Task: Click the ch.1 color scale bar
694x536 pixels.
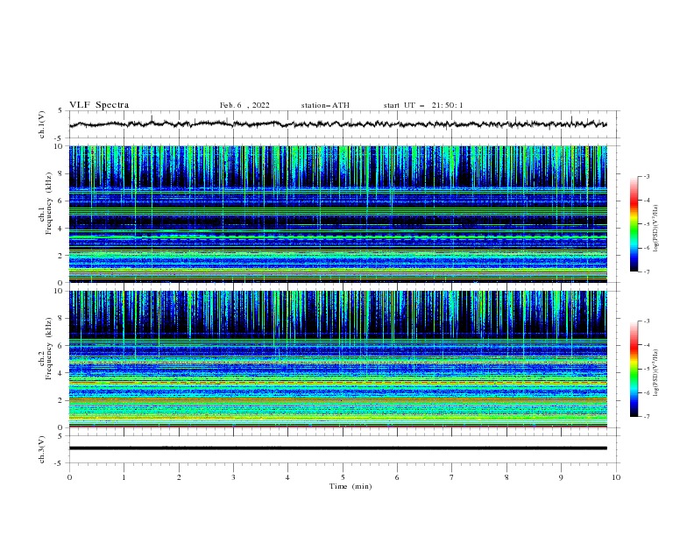Action: coord(634,224)
